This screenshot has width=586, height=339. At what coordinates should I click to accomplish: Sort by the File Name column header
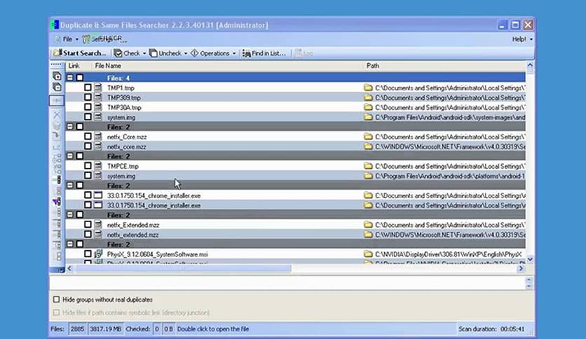pyautogui.click(x=226, y=66)
